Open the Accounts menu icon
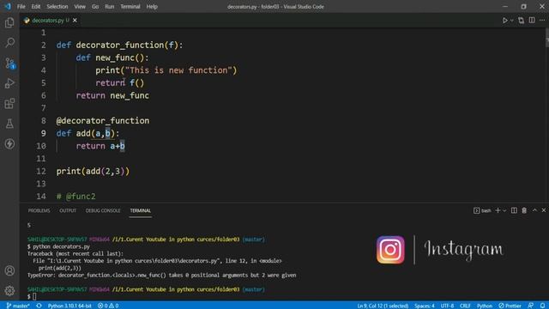This screenshot has width=549, height=309. 9,270
